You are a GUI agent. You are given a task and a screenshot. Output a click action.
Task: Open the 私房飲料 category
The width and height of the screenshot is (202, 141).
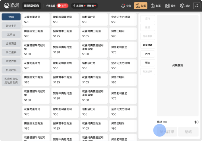point(11,70)
